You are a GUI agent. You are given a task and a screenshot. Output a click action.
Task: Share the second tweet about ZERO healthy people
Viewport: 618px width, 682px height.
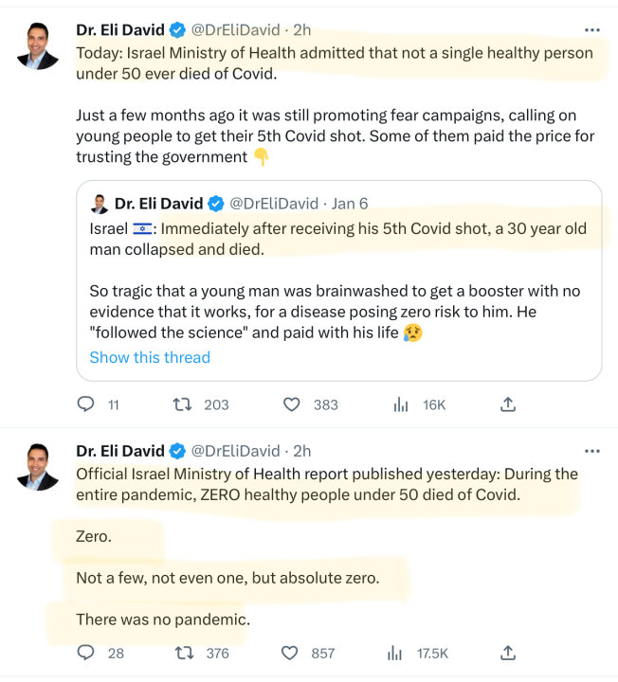pos(508,653)
